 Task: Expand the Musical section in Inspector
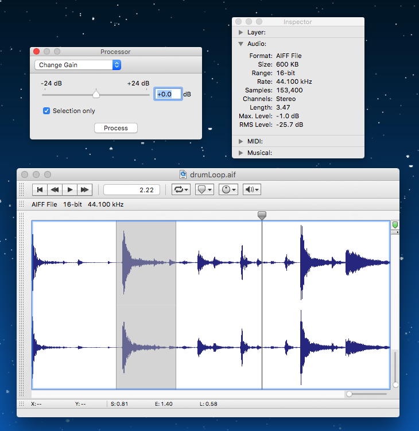241,153
